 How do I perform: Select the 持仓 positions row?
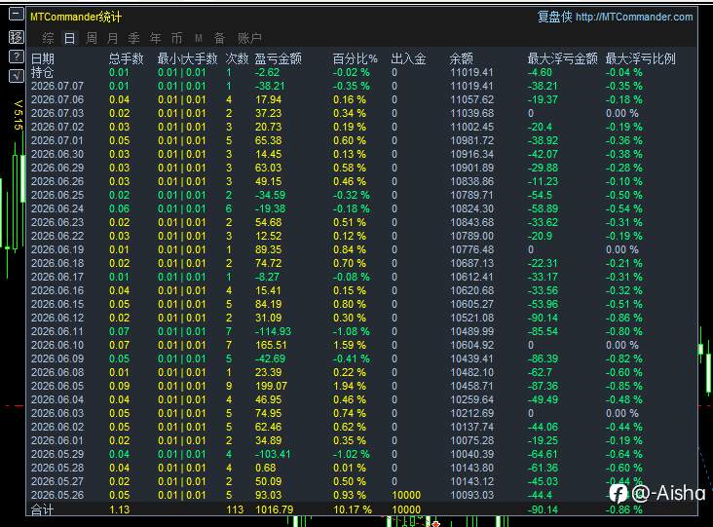click(362, 72)
